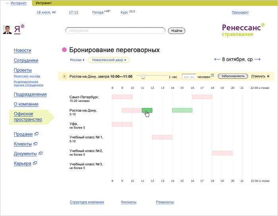
Task: Open Индивидуальная оценка сотрудников link
Action: pyautogui.click(x=29, y=83)
